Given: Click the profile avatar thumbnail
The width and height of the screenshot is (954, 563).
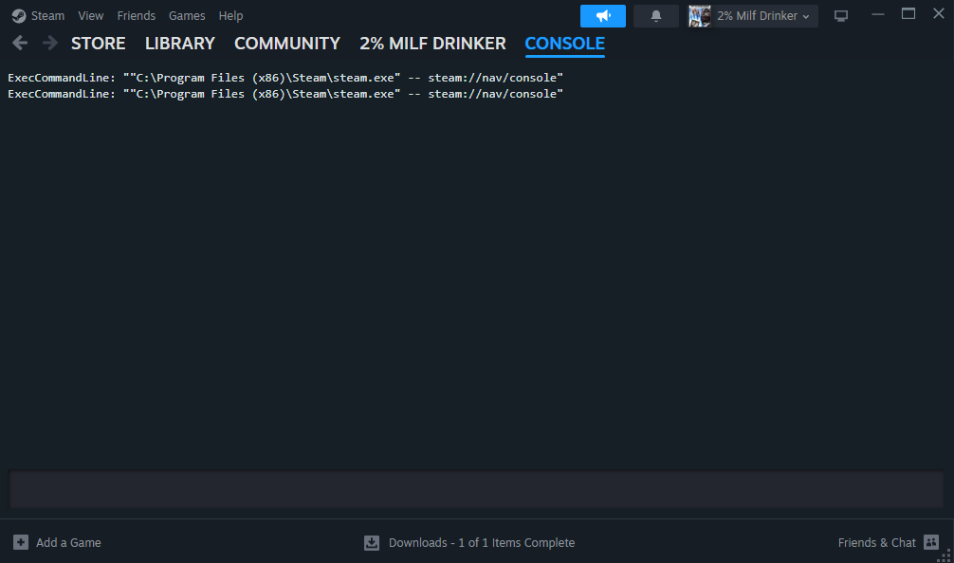Looking at the screenshot, I should (700, 16).
